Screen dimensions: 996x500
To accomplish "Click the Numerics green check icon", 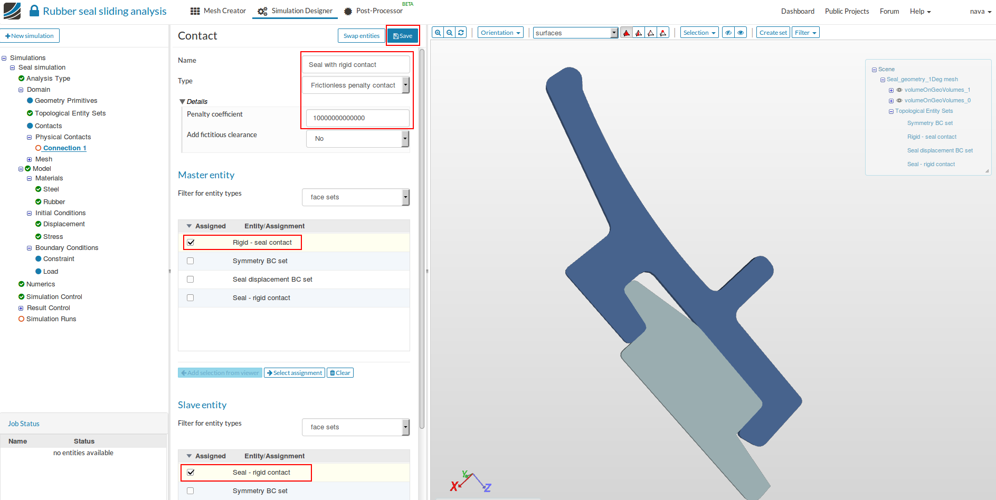I will [22, 284].
